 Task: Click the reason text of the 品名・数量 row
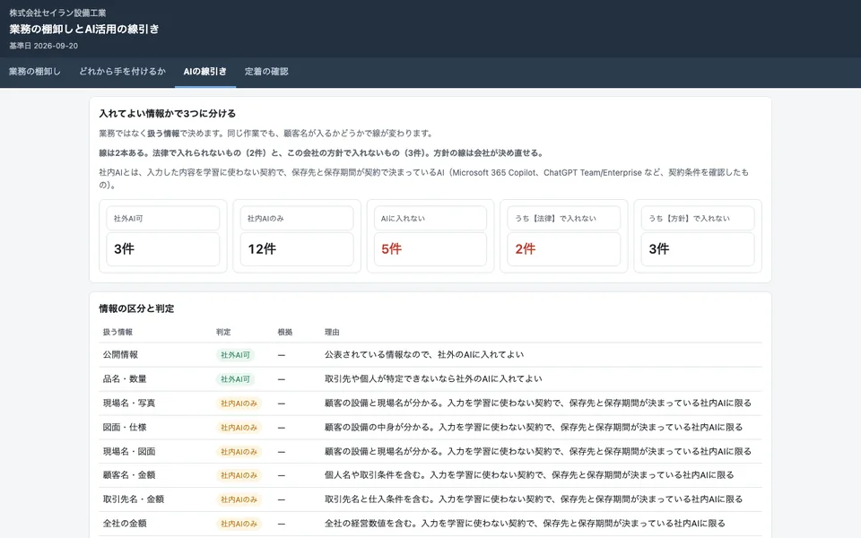[x=433, y=378]
